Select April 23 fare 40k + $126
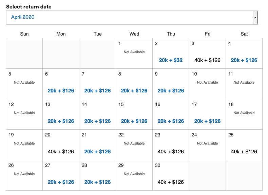 coord(171,152)
